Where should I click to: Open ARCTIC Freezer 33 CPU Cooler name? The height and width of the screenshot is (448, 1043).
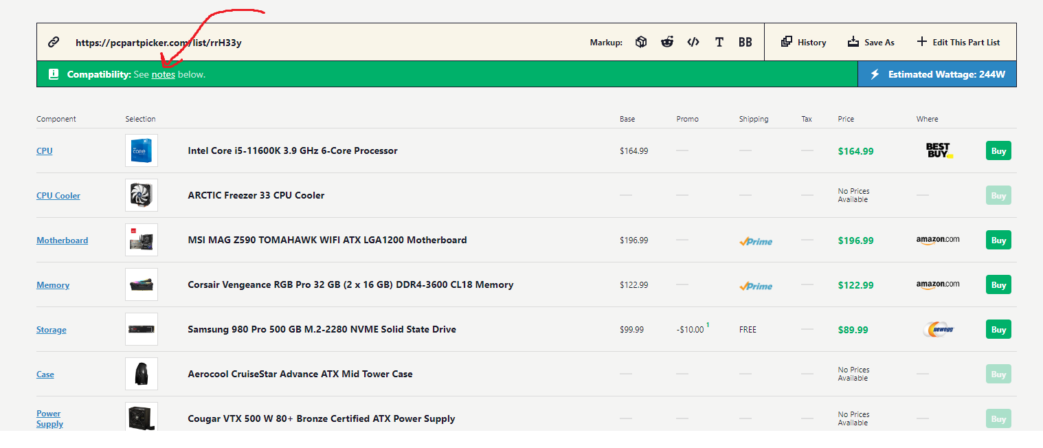pyautogui.click(x=256, y=195)
